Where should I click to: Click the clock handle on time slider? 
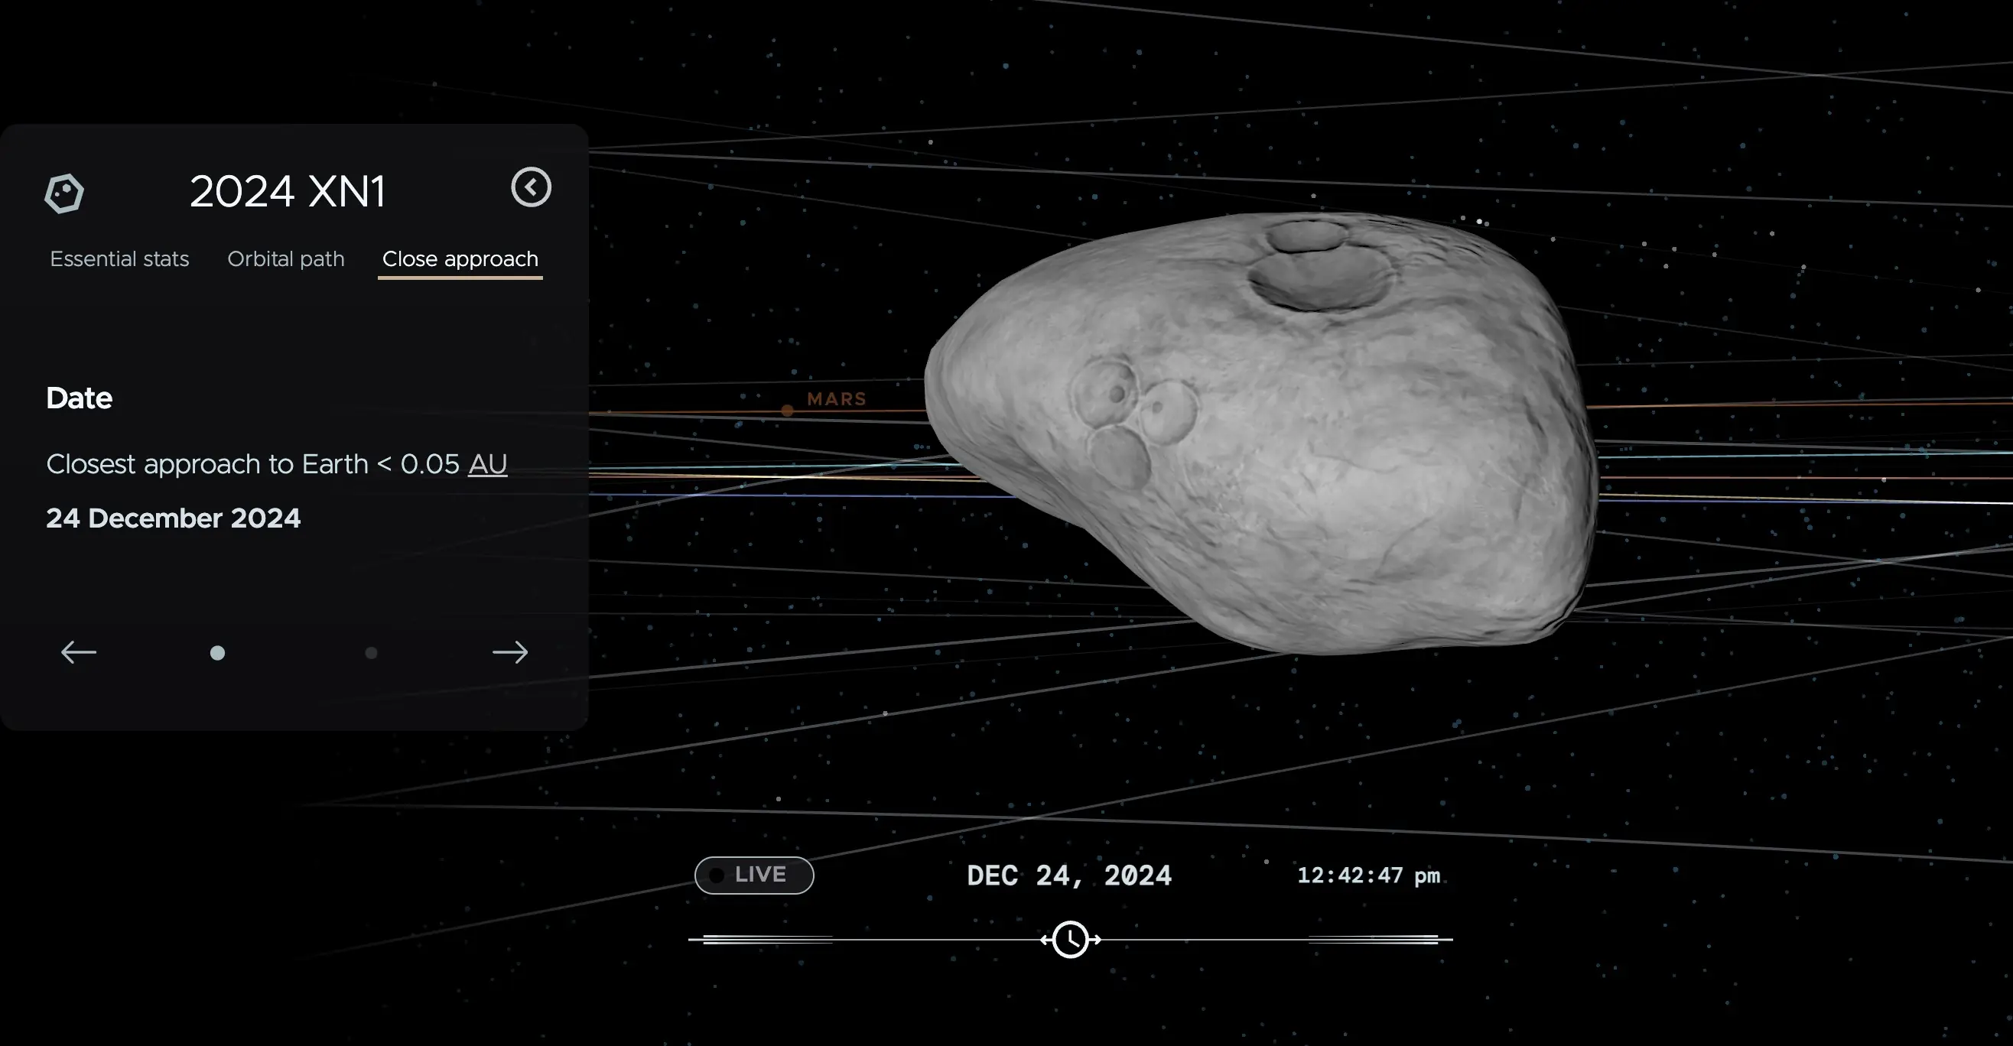[1070, 939]
